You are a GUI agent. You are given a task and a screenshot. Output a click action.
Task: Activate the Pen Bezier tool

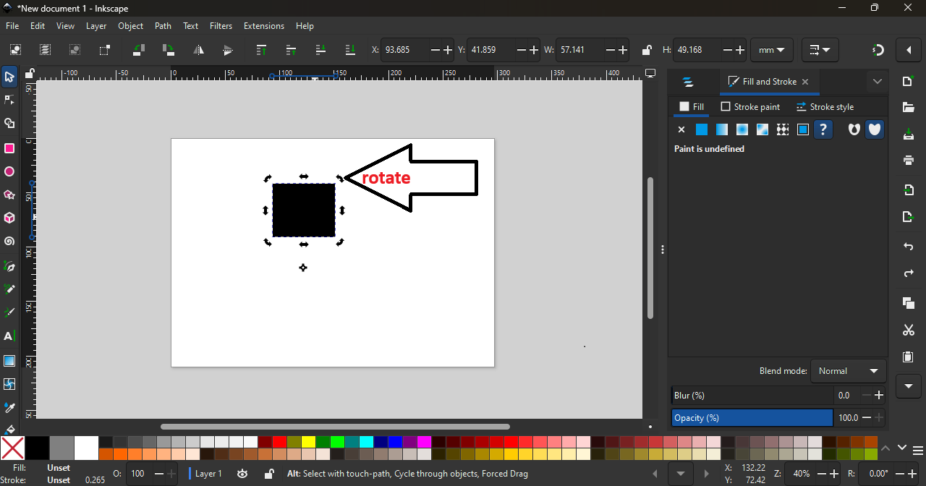[9, 267]
